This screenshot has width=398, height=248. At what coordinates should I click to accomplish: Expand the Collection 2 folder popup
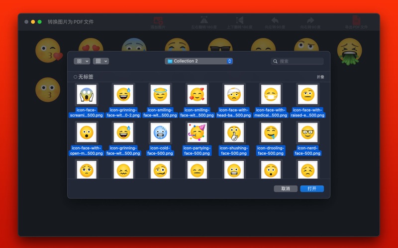[x=199, y=61]
